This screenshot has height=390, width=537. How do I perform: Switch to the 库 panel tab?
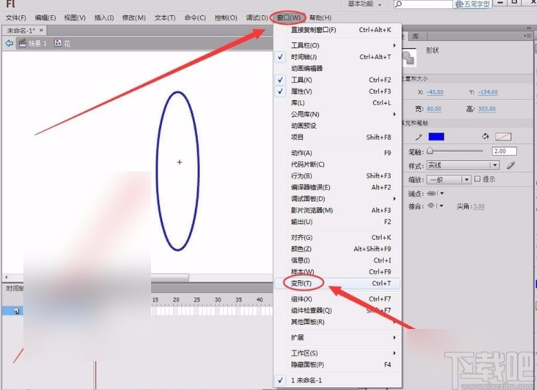pos(415,36)
